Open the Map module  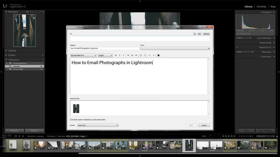pyautogui.click(x=273, y=7)
